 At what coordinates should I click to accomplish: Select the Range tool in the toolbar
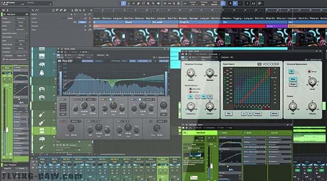point(128,3)
